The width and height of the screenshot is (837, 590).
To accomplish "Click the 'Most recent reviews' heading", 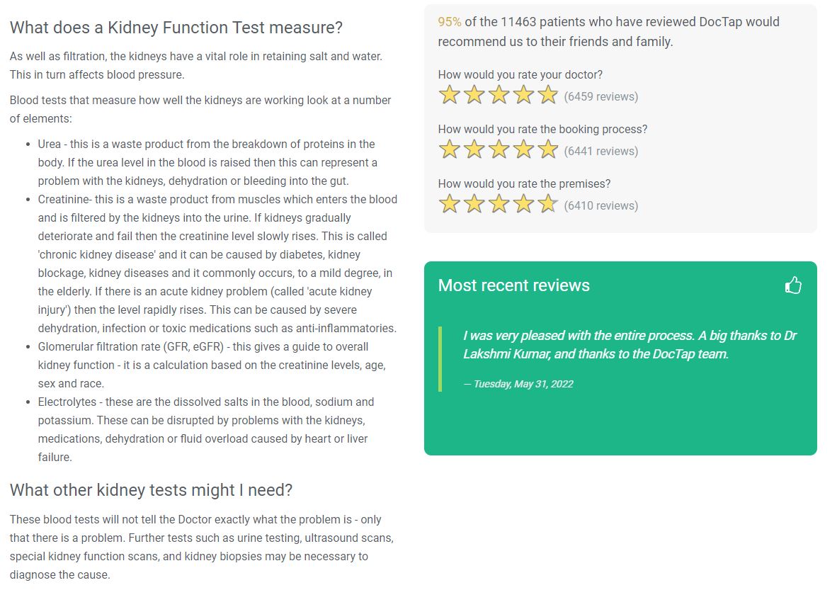I will coord(513,285).
